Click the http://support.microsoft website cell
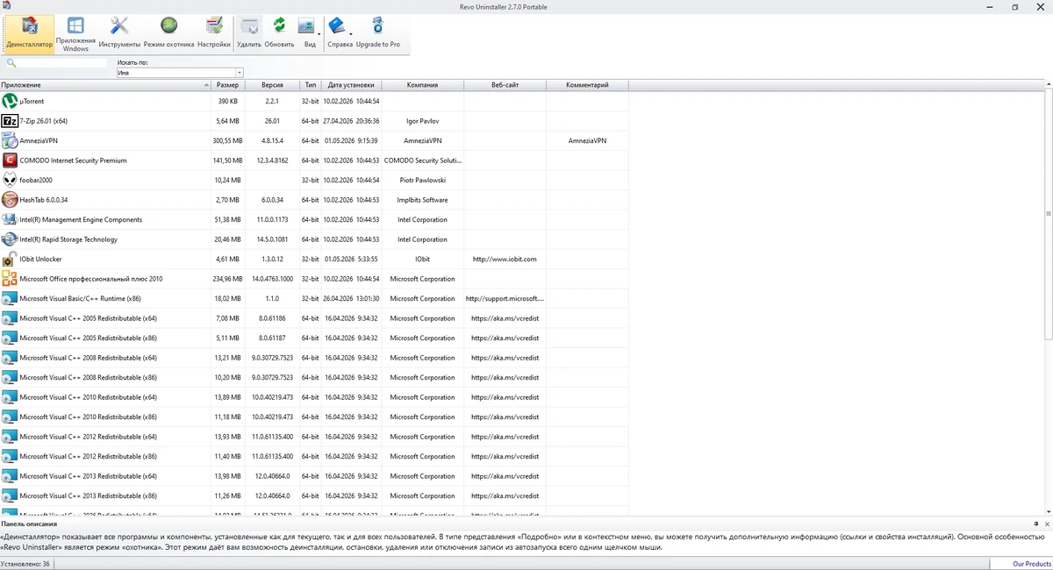Viewport: 1053px width, 570px height. tap(505, 298)
